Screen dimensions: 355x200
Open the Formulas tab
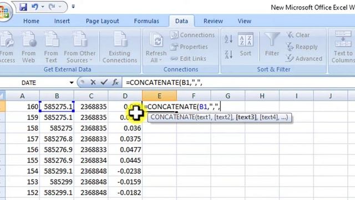(146, 21)
